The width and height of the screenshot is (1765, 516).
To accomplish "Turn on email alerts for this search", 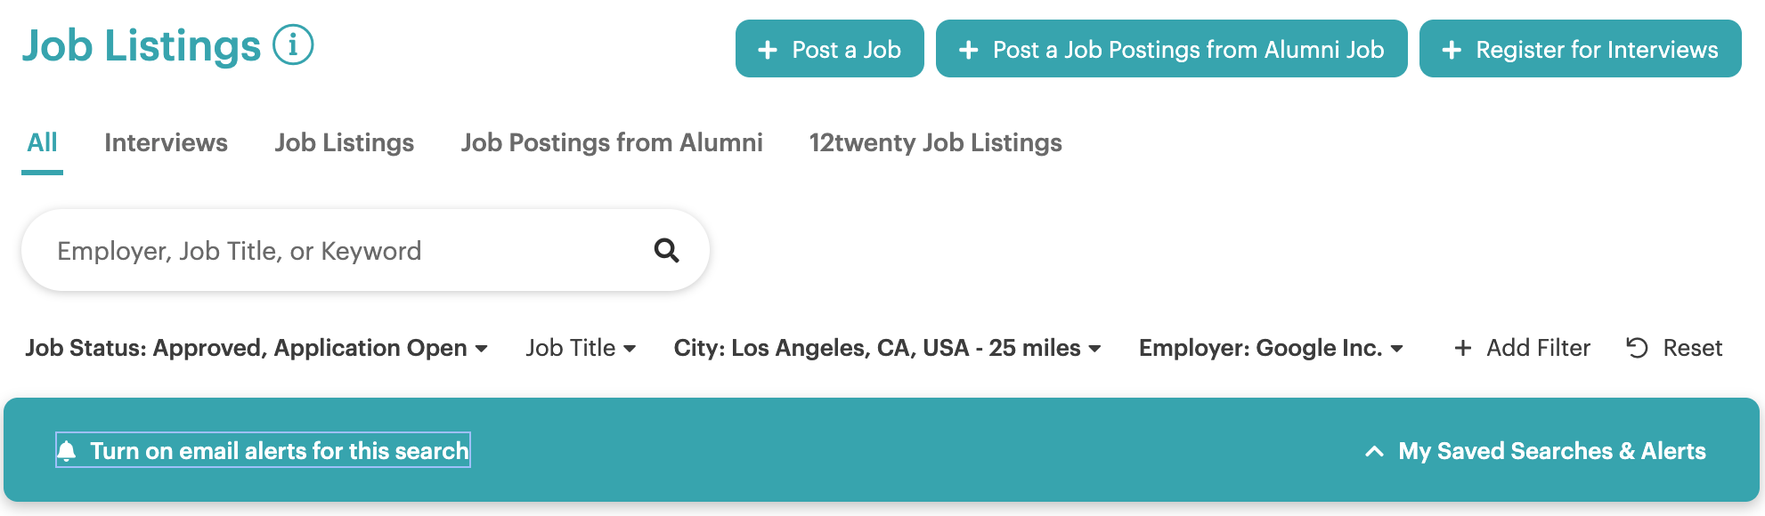I will 263,450.
